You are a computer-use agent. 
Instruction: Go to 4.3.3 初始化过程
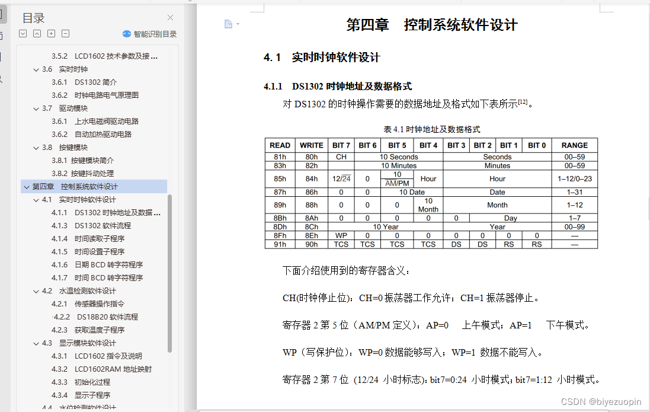[81, 382]
